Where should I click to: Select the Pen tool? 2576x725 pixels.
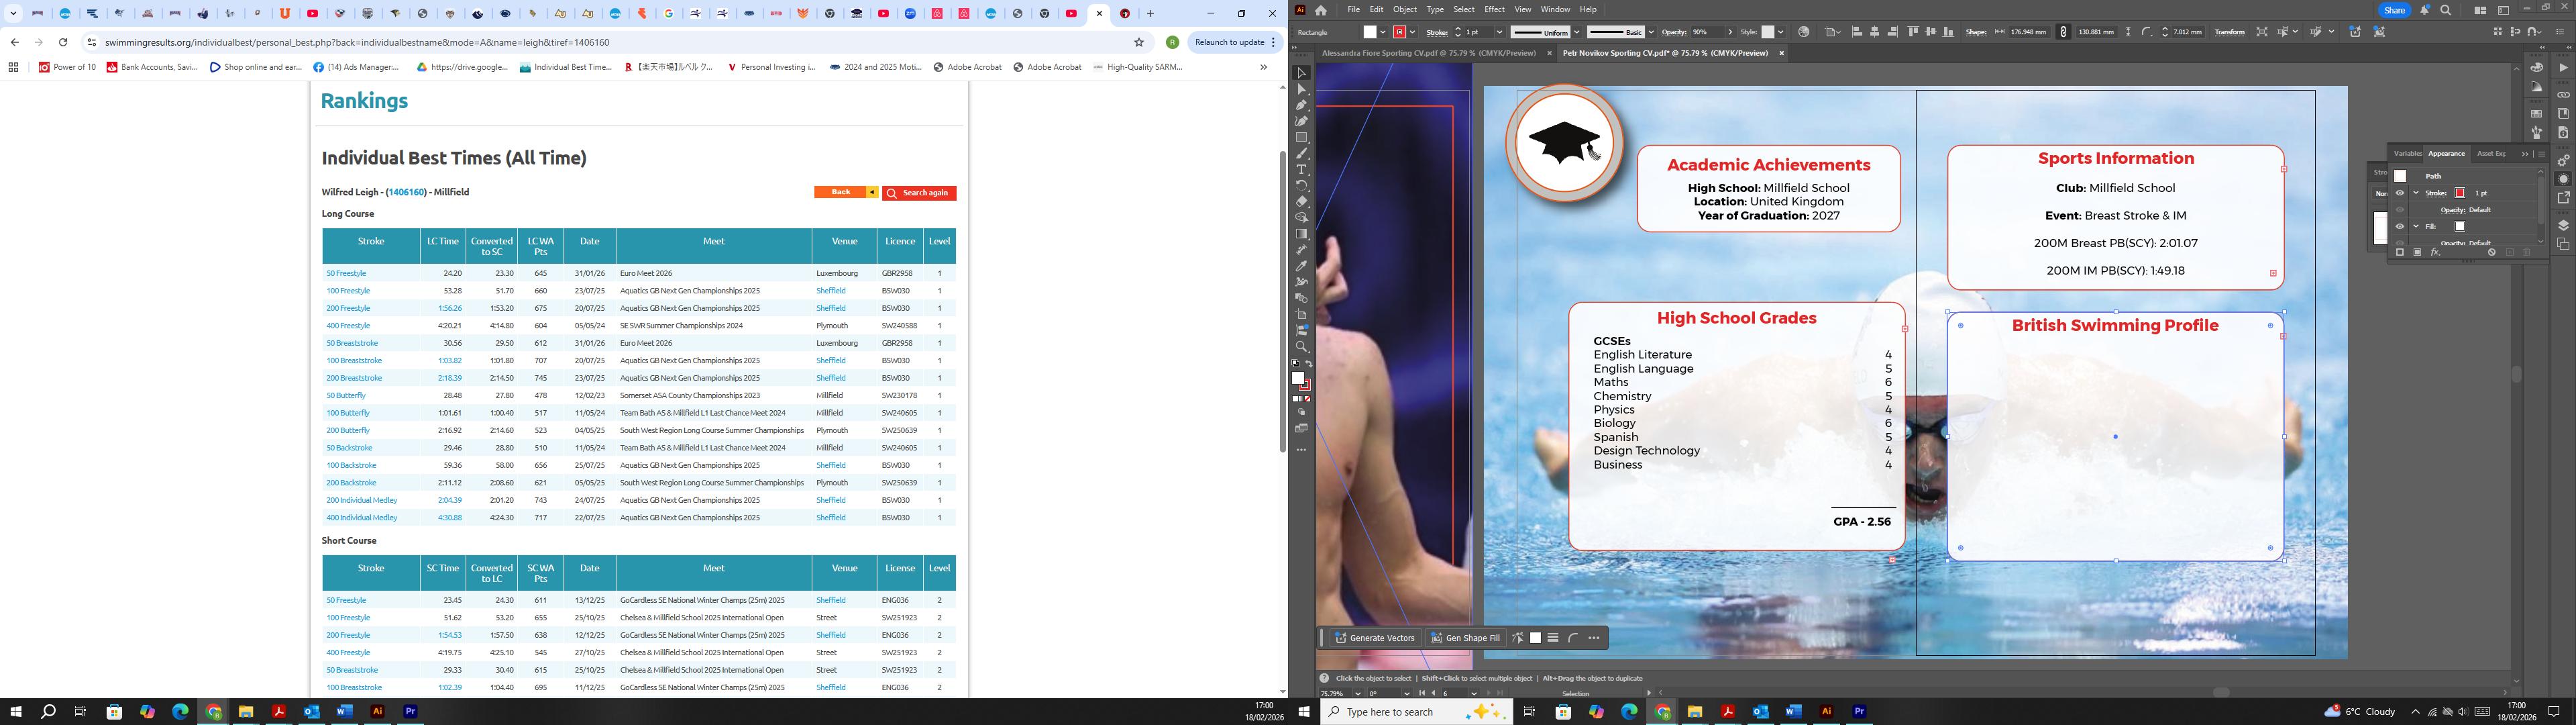(1301, 105)
